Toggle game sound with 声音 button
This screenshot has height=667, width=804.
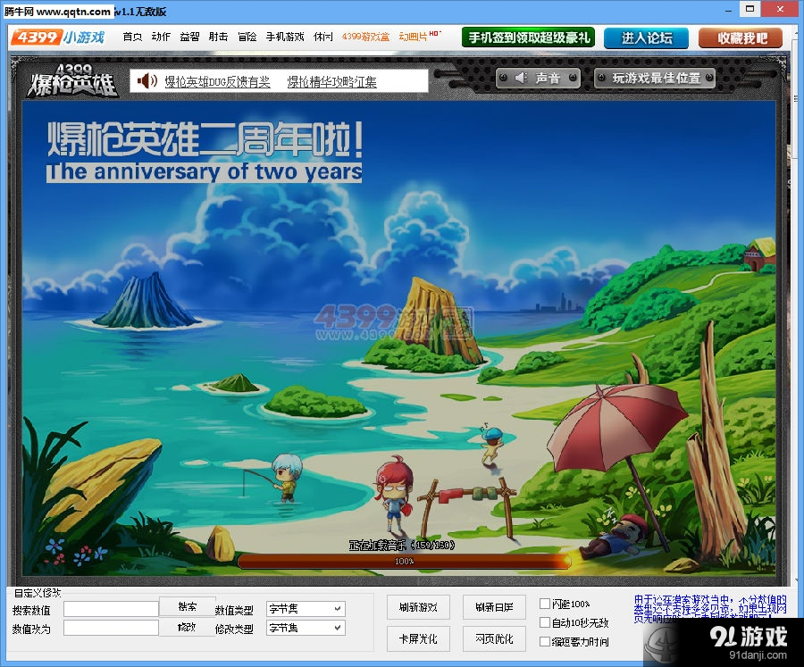coord(539,78)
